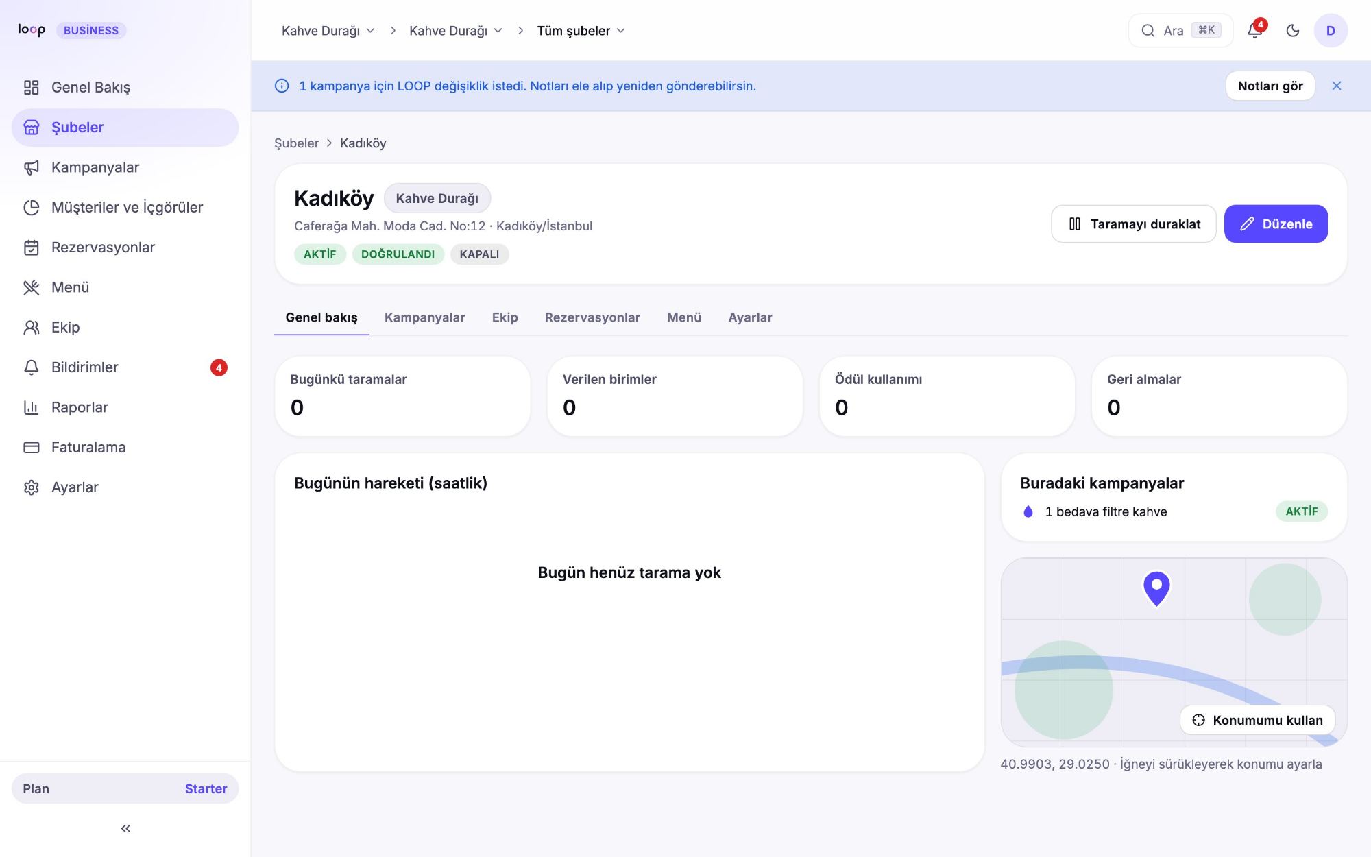Collapse the sidebar with double chevron
The width and height of the screenshot is (1371, 857).
tap(125, 828)
